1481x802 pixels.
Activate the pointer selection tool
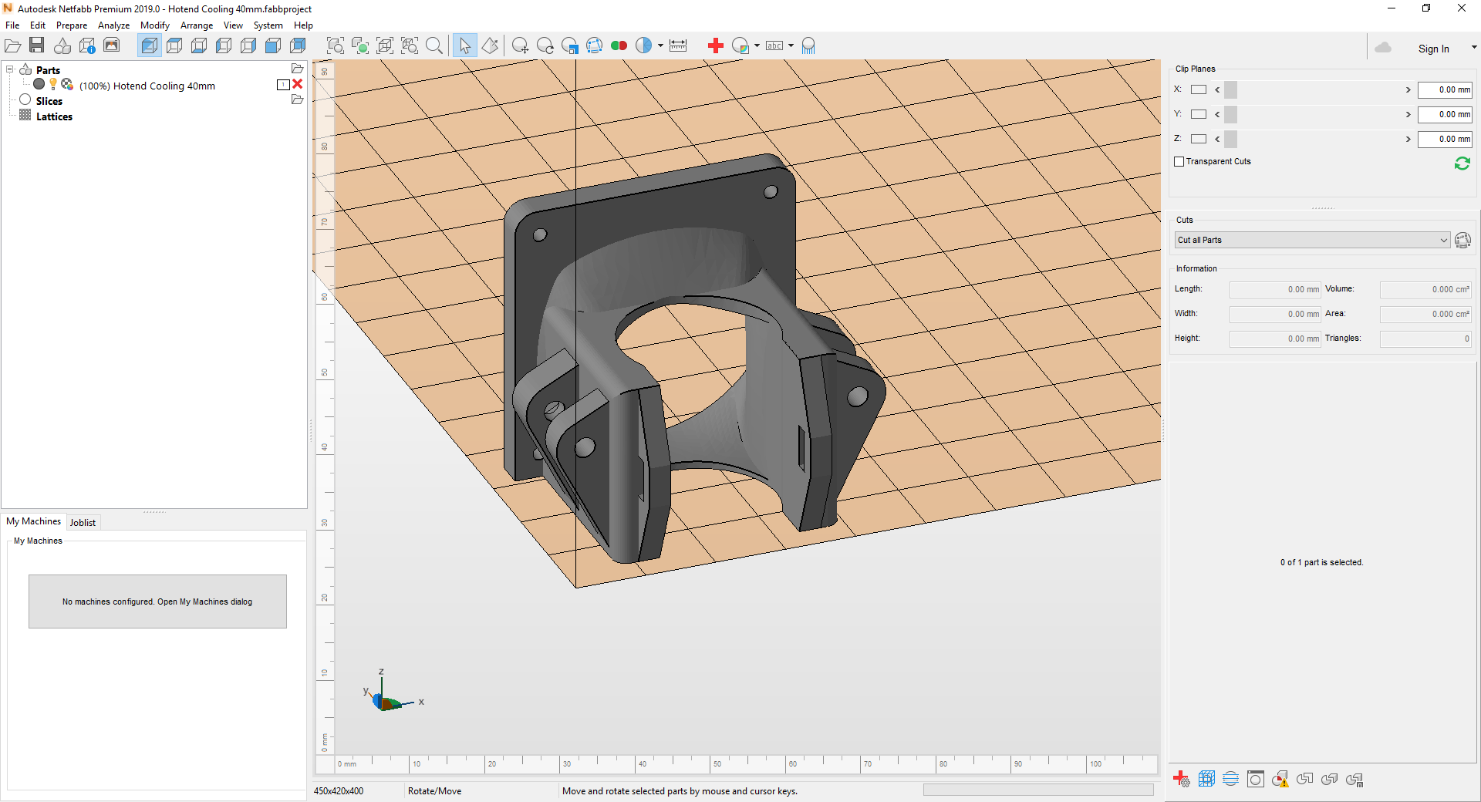(x=464, y=45)
